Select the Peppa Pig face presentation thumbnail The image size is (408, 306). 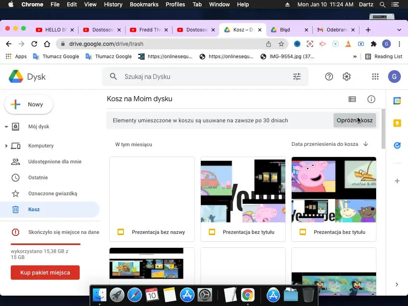pos(334,190)
